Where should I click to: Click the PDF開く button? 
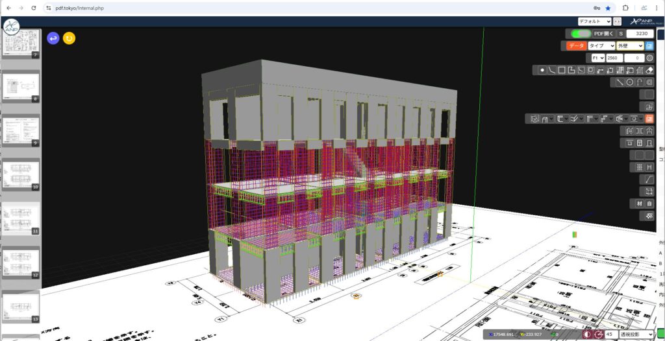[603, 33]
